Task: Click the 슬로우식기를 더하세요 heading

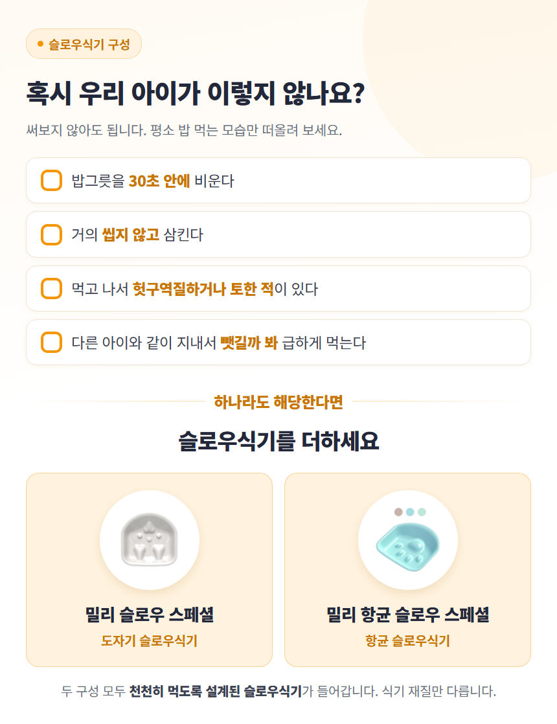Action: (x=278, y=442)
